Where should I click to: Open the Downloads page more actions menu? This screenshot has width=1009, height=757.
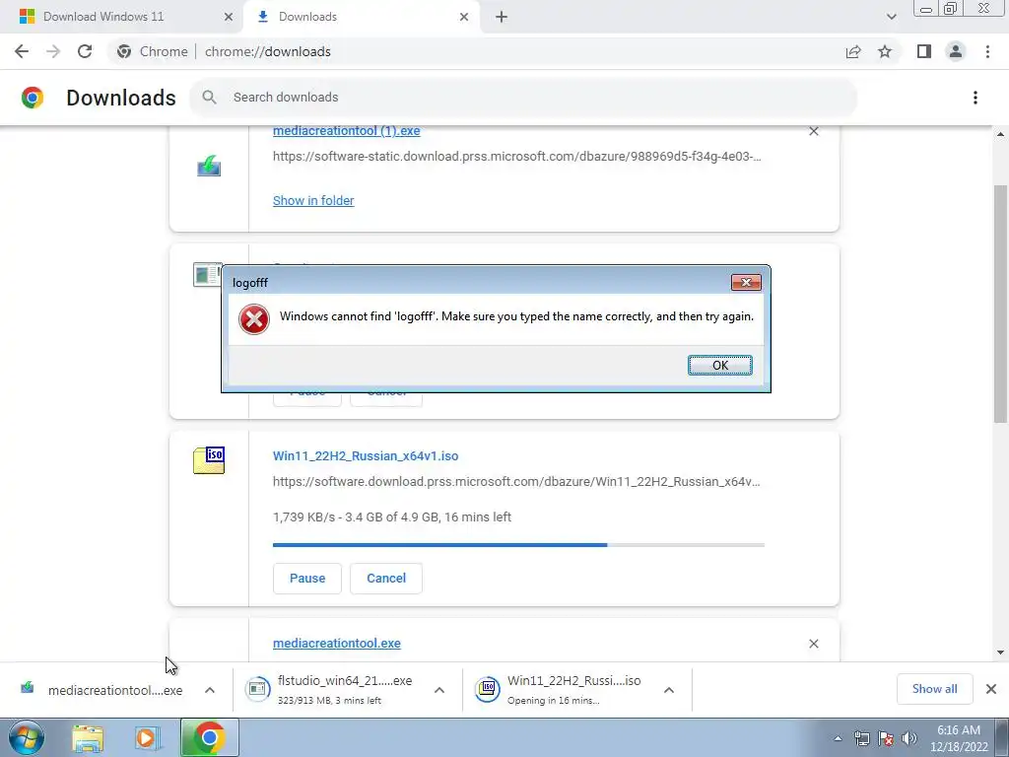click(x=975, y=98)
